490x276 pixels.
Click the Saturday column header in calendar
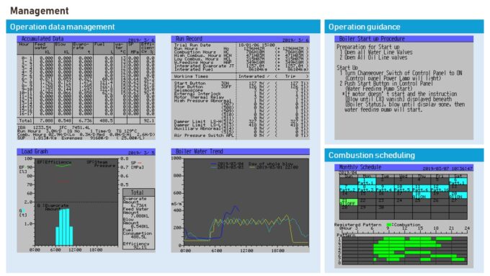pos(458,177)
